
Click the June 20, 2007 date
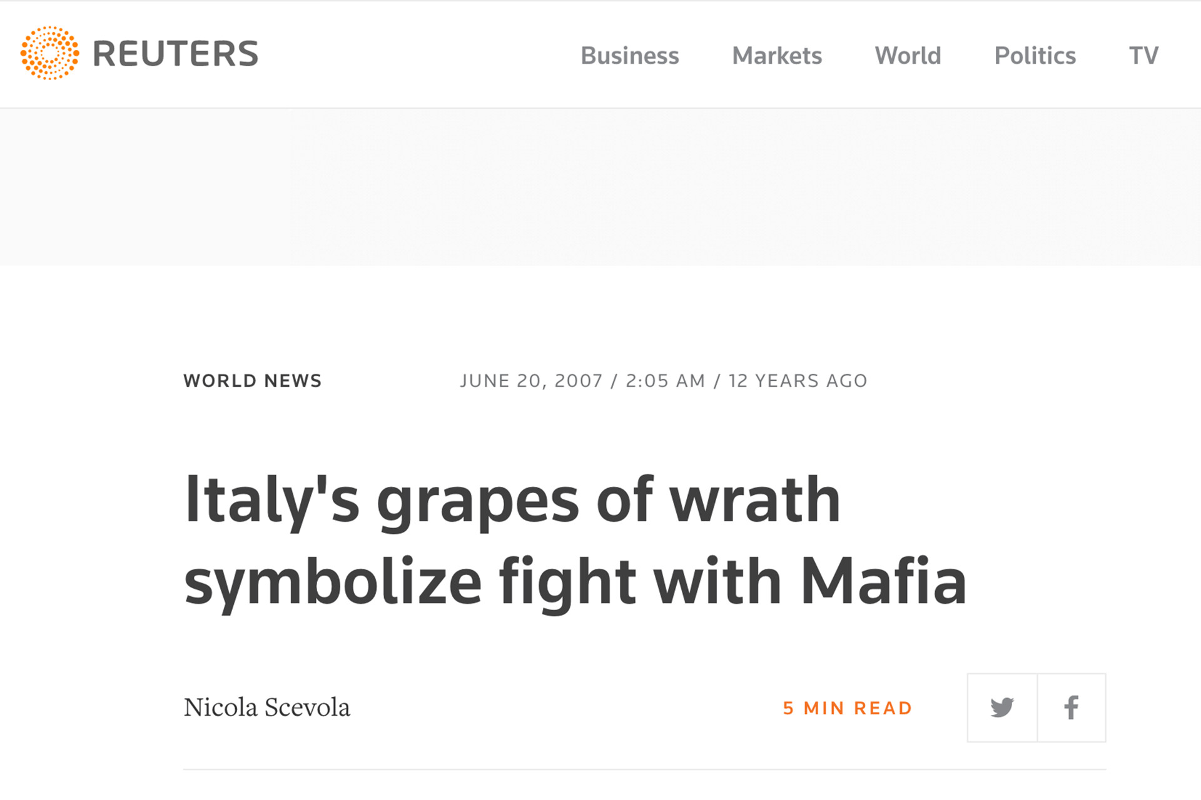tap(531, 381)
